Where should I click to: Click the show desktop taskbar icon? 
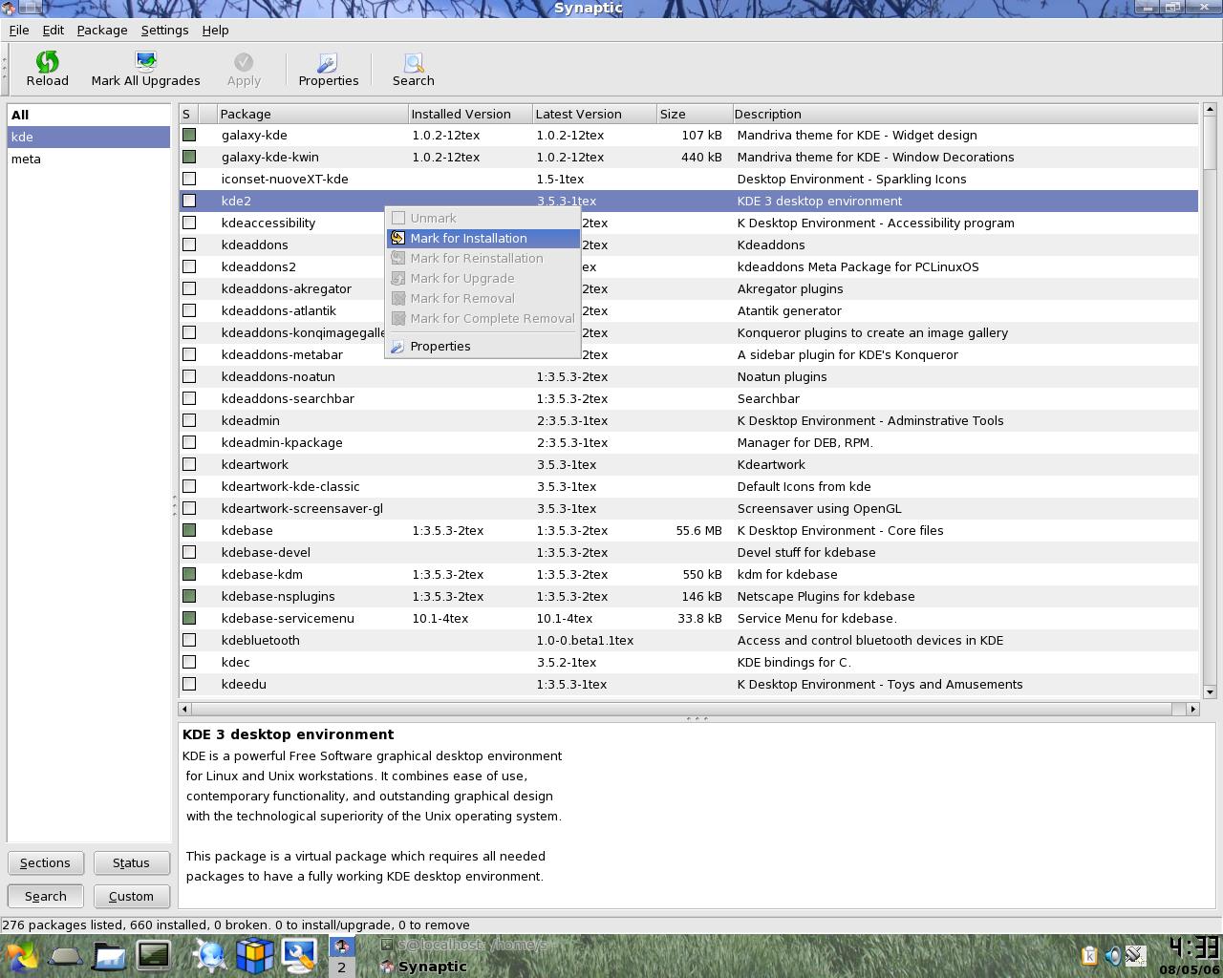click(66, 955)
